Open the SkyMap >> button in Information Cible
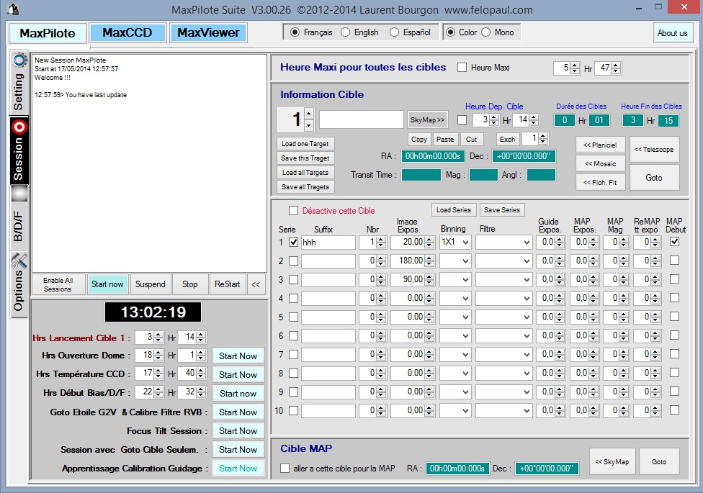The height and width of the screenshot is (493, 703). click(x=427, y=120)
